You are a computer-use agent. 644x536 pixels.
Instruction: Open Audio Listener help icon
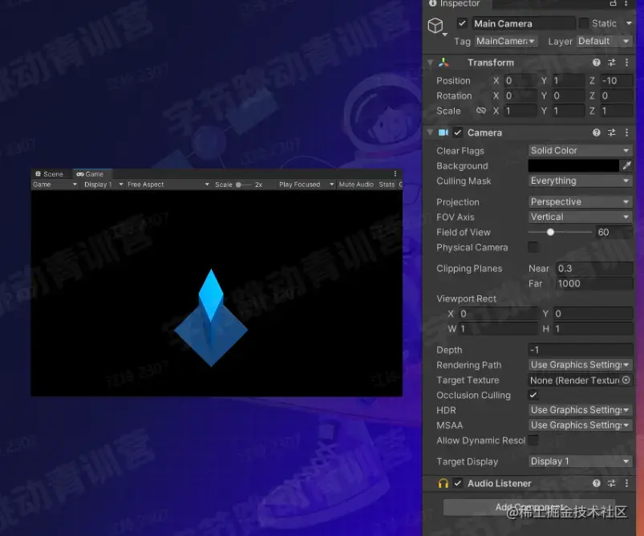597,483
